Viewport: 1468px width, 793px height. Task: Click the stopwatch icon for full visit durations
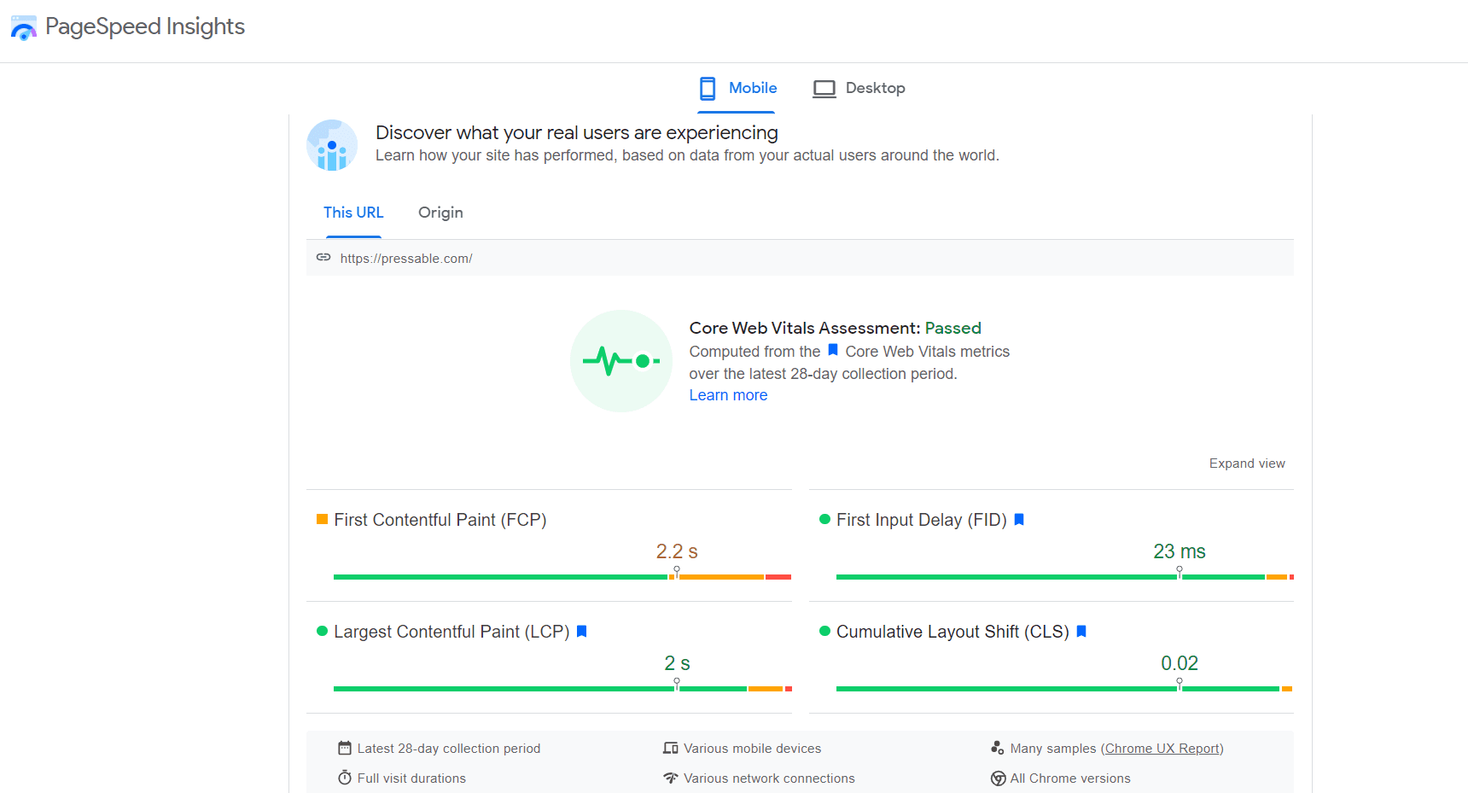345,778
